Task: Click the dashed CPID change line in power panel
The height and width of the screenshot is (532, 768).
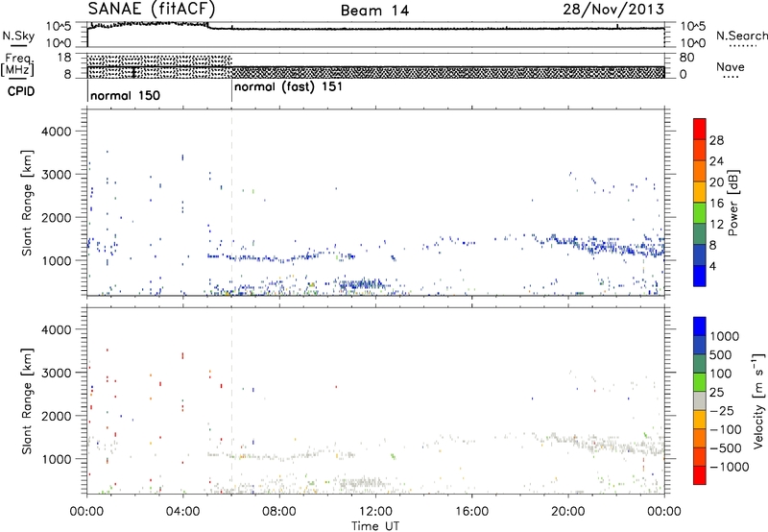Action: pyautogui.click(x=231, y=203)
